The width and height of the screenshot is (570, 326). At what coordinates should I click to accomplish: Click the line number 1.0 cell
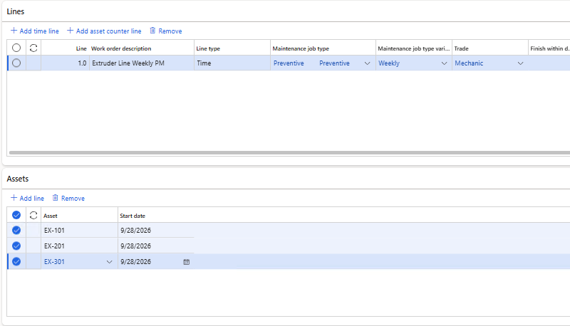pyautogui.click(x=65, y=63)
